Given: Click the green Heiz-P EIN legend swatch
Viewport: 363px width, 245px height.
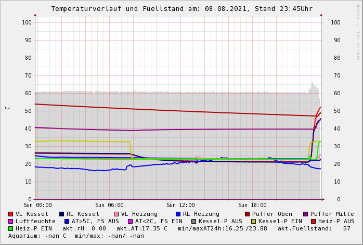Looking at the screenshot, I should 11,228.
